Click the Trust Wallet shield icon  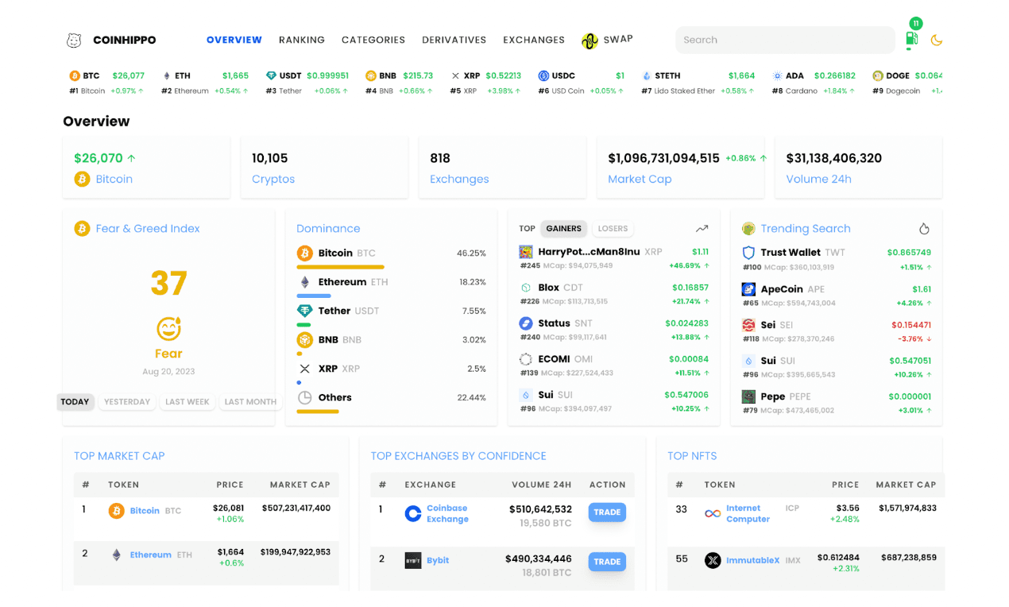pyautogui.click(x=748, y=253)
